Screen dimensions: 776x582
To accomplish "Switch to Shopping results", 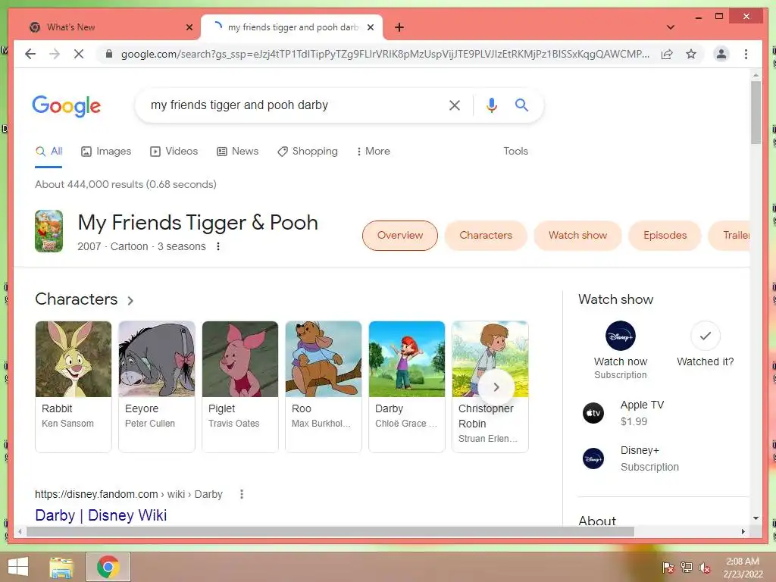I will tap(308, 152).
